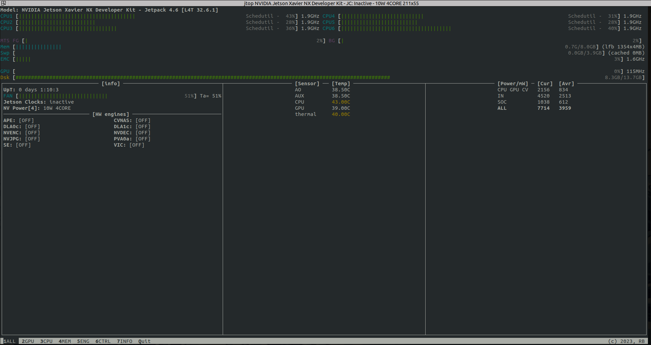
Task: Click the window menu icon in title bar
Action: tap(3, 3)
